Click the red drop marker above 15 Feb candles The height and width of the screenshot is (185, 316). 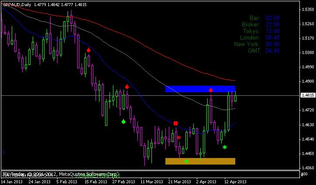(89, 50)
